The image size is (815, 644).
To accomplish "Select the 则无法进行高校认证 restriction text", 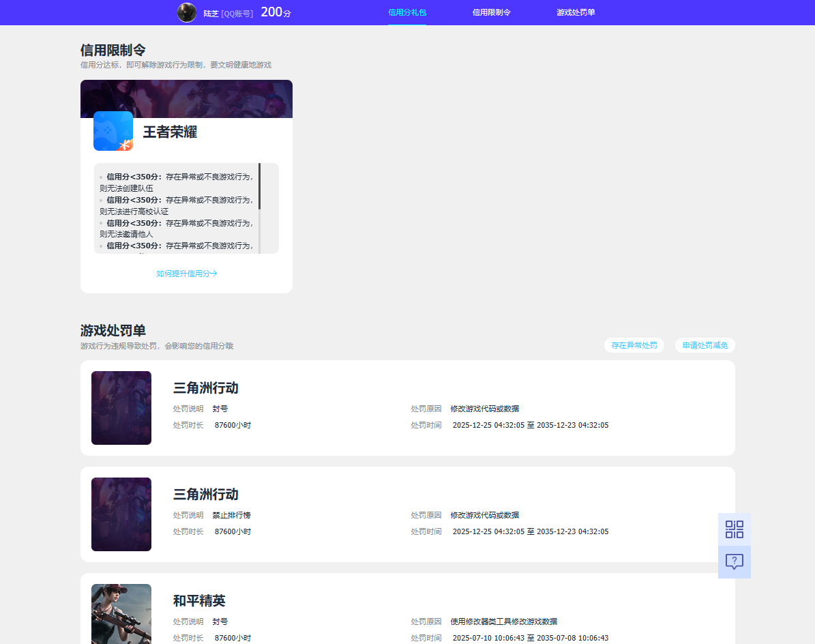I will pyautogui.click(x=134, y=211).
